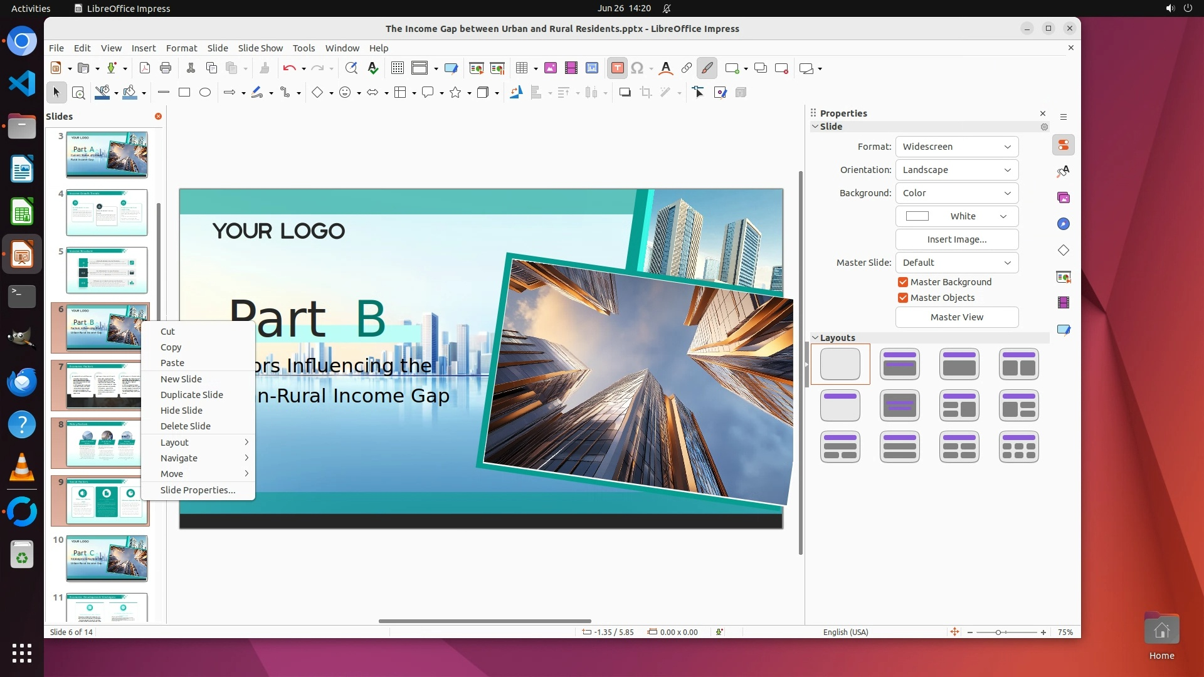Image resolution: width=1204 pixels, height=677 pixels.
Task: Open the sidebar Gallery deck icon
Action: tap(1064, 198)
